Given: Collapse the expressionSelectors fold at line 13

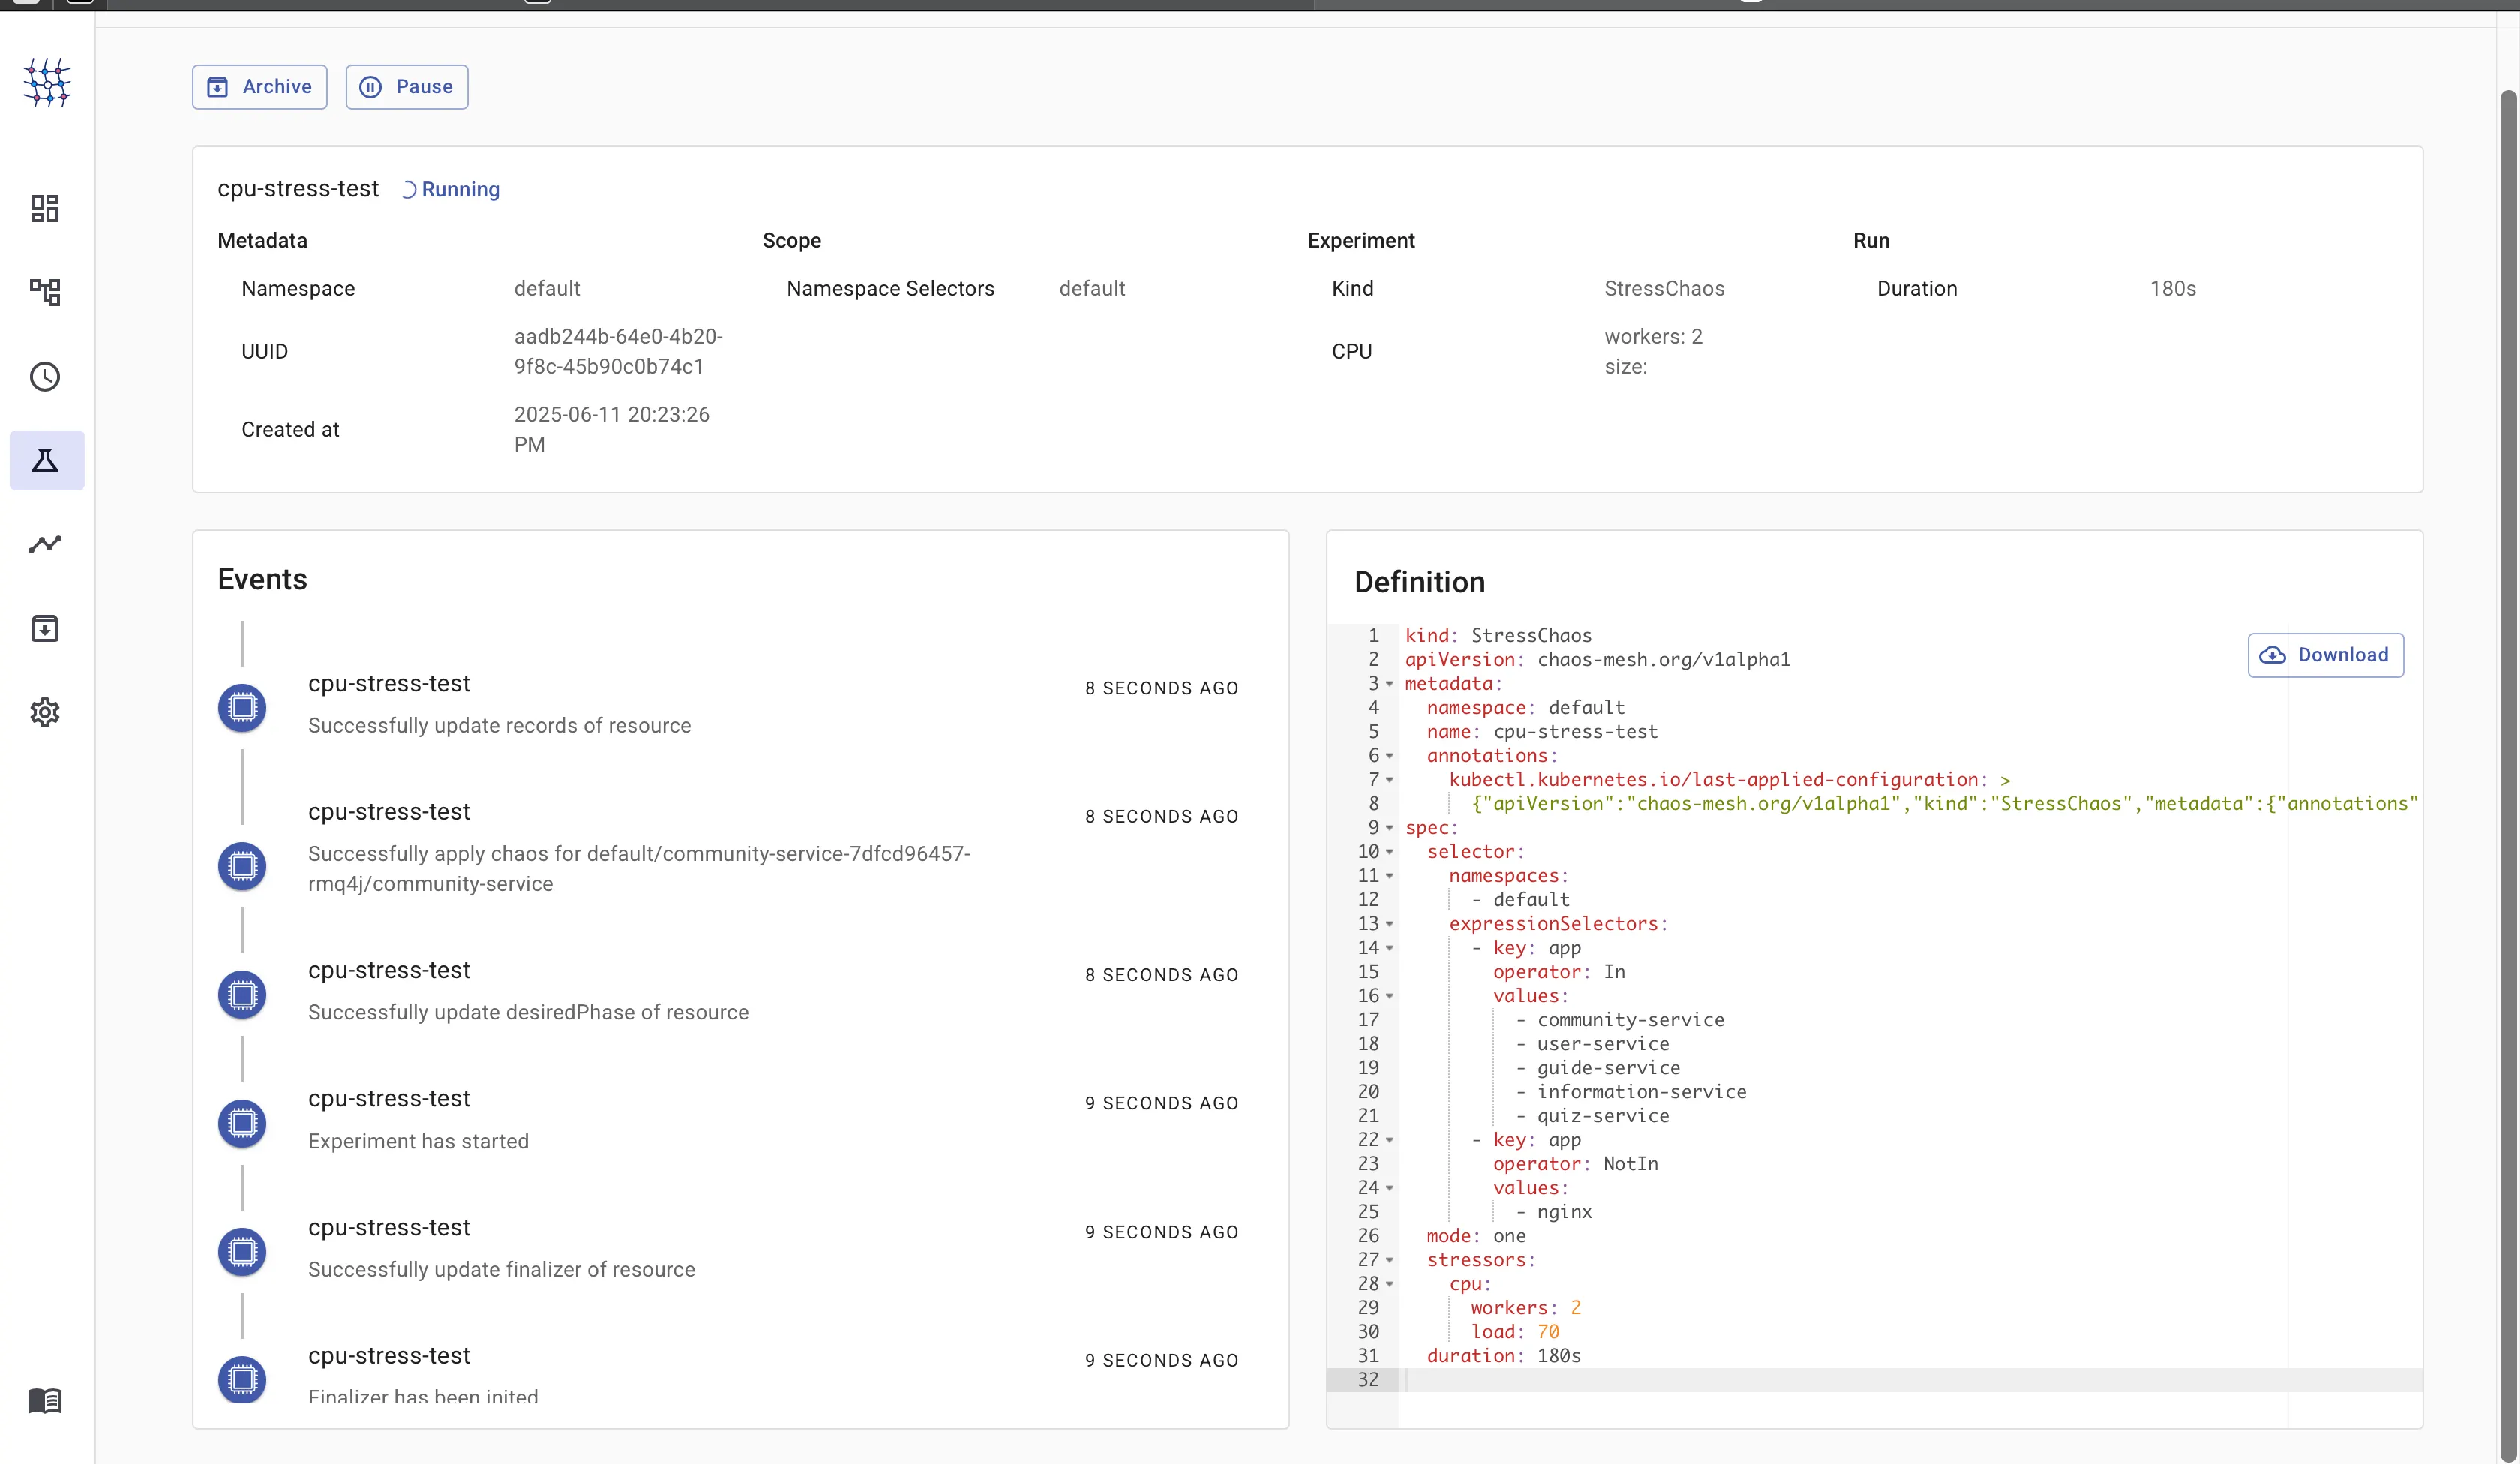Looking at the screenshot, I should click(x=1389, y=924).
